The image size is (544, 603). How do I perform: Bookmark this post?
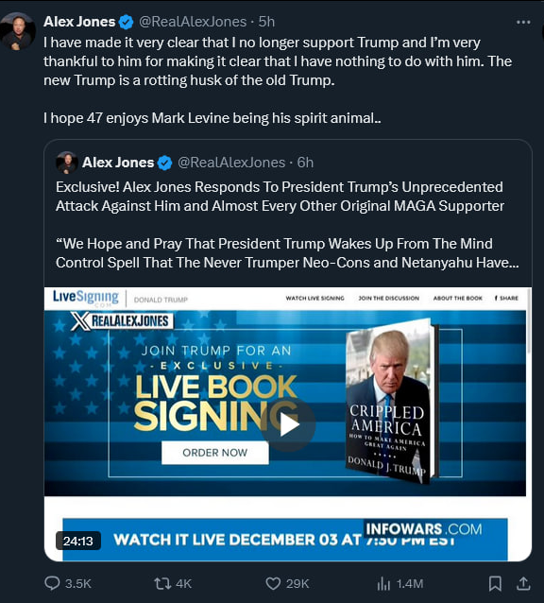coord(495,583)
